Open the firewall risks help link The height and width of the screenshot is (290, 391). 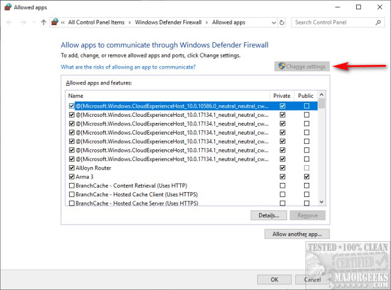(x=128, y=67)
